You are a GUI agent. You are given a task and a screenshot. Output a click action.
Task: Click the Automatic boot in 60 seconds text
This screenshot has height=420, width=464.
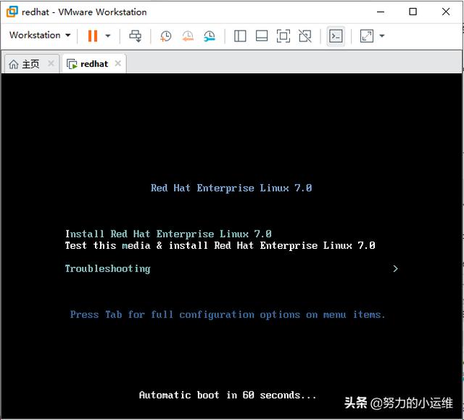[x=228, y=395]
